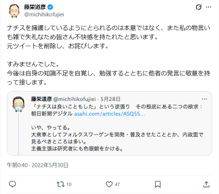Screen dimensions: 219x194
Task: Bookmark this tweet
Action: tap(157, 184)
